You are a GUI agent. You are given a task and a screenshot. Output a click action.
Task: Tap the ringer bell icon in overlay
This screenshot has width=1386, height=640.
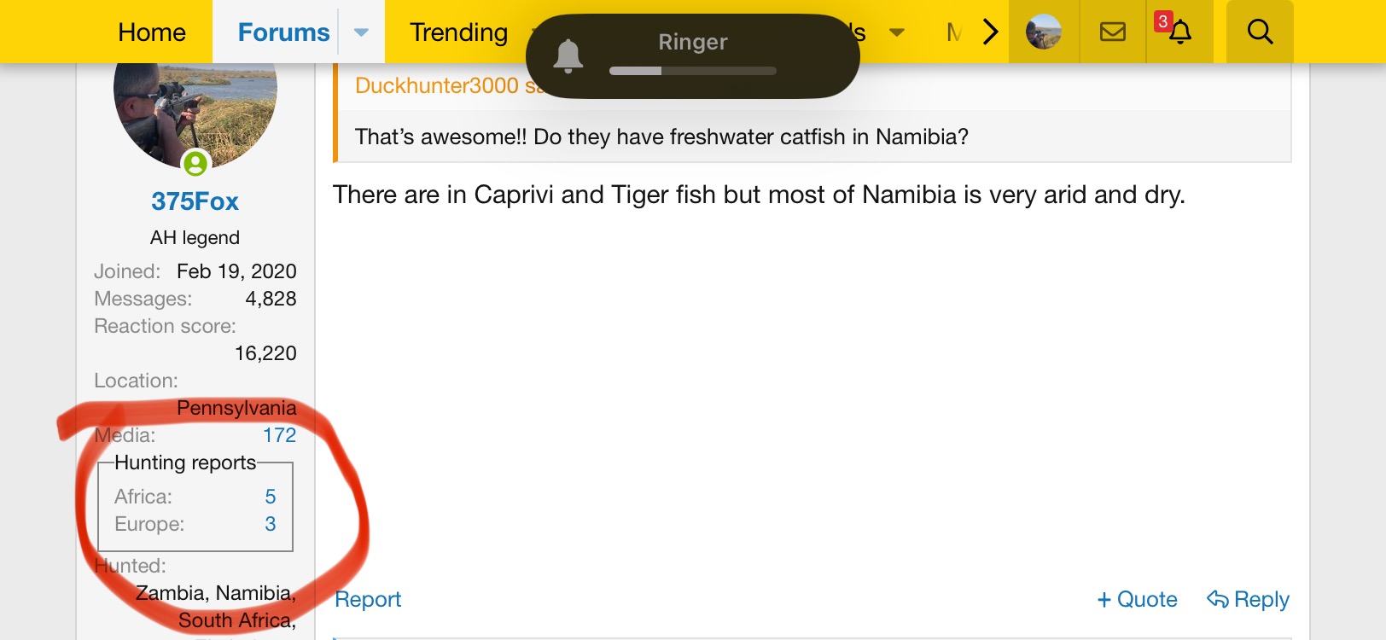pyautogui.click(x=568, y=56)
